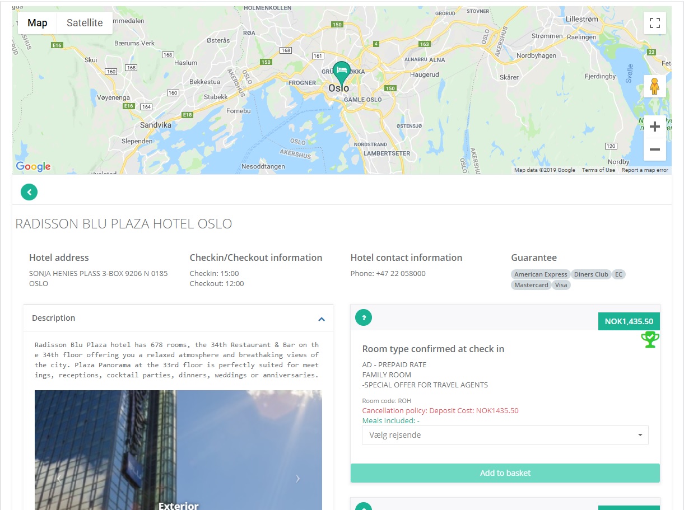Image resolution: width=684 pixels, height=510 pixels.
Task: Click the EC payment badge
Action: [x=618, y=274]
